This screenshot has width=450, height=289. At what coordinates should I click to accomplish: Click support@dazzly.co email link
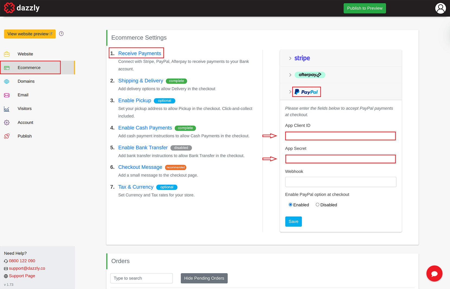[x=27, y=268]
